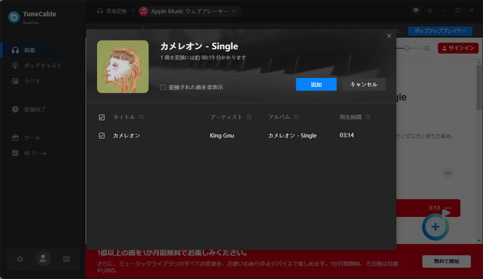Sort by アーティスト column icon
The height and width of the screenshot is (279, 483).
249,117
